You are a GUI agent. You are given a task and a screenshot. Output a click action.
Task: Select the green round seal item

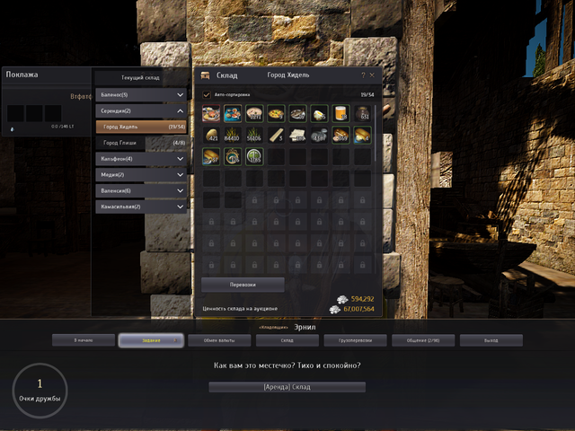coord(254,156)
